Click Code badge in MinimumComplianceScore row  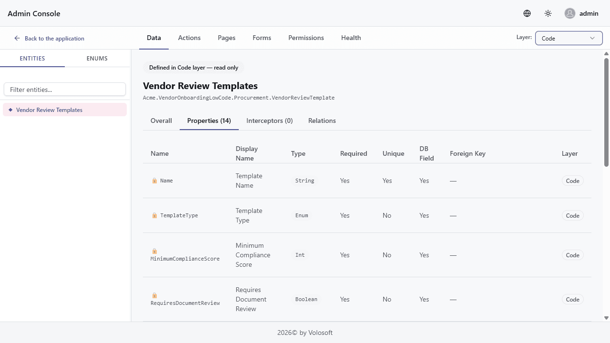(572, 255)
